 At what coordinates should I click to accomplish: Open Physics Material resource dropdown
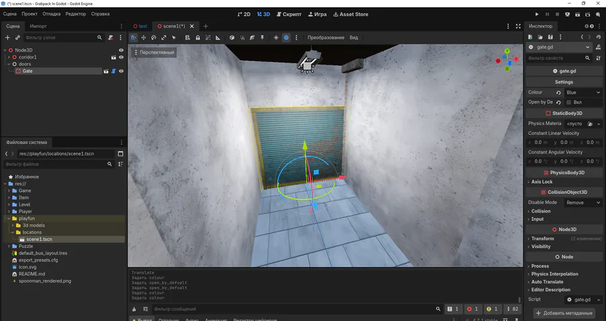point(599,124)
